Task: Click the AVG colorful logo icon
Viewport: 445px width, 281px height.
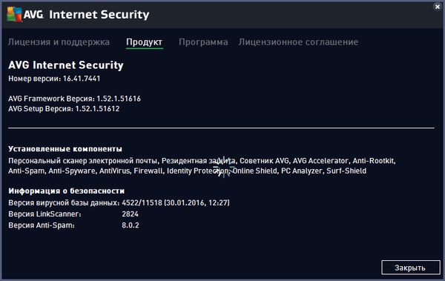Action: pyautogui.click(x=14, y=15)
